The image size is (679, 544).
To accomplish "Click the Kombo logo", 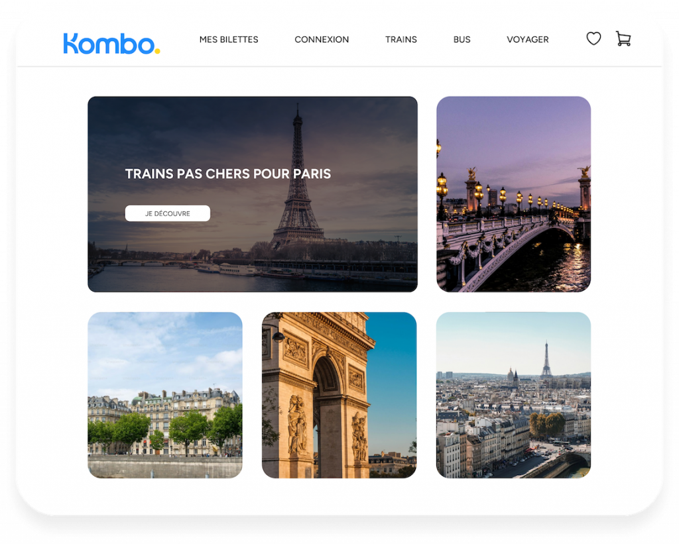I will [x=111, y=44].
